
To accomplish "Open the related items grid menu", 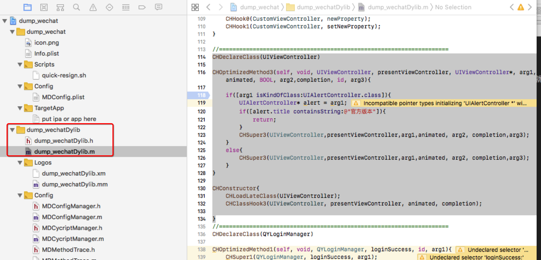I will (195, 7).
